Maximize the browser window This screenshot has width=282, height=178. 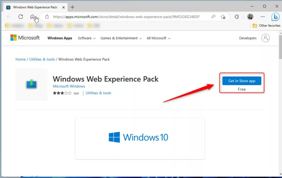coord(264,6)
